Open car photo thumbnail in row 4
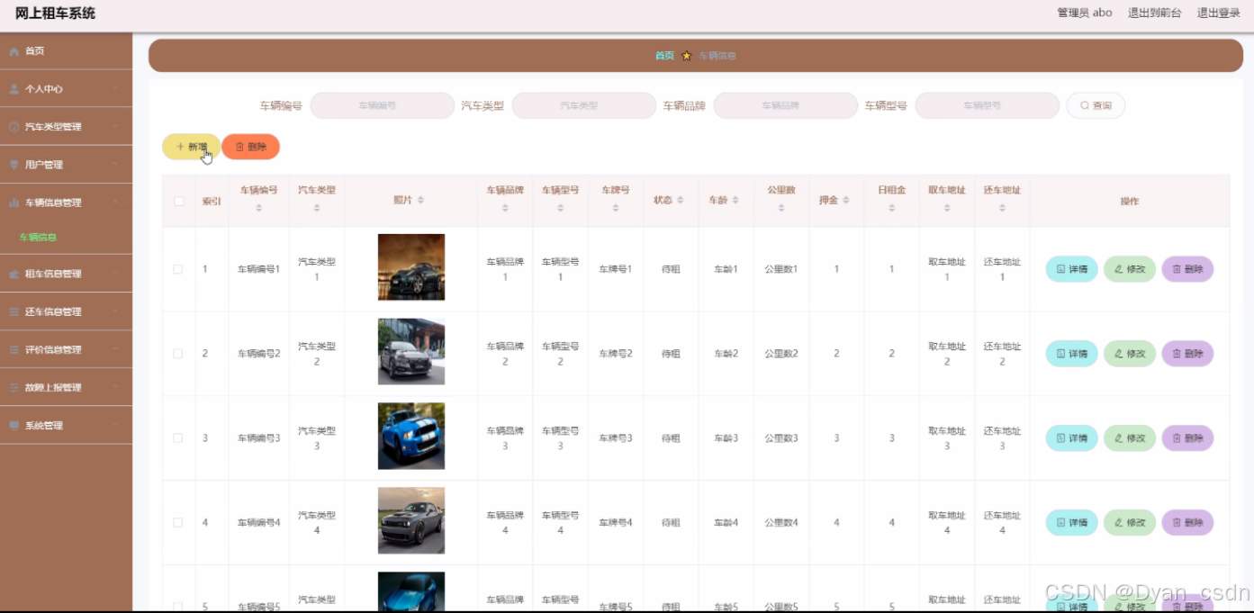This screenshot has width=1254, height=613. click(411, 520)
